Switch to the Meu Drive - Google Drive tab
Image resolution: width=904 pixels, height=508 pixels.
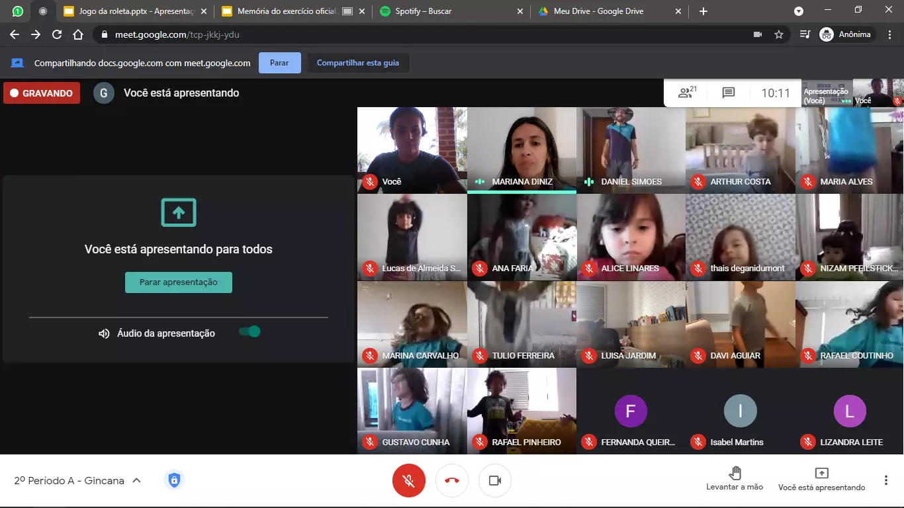click(602, 11)
